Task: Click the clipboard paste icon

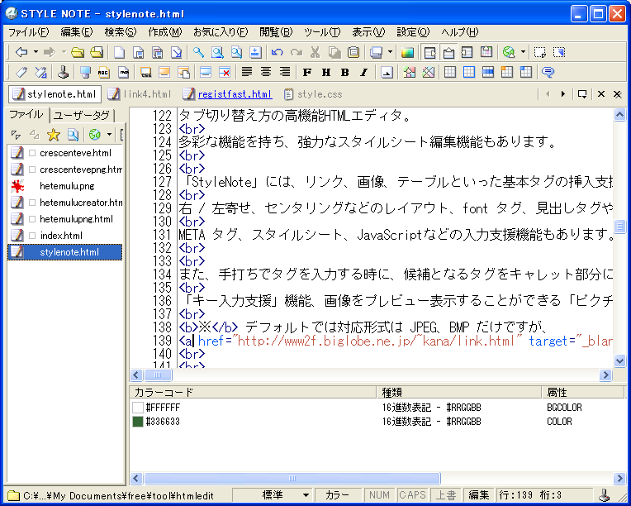Action: pyautogui.click(x=353, y=52)
